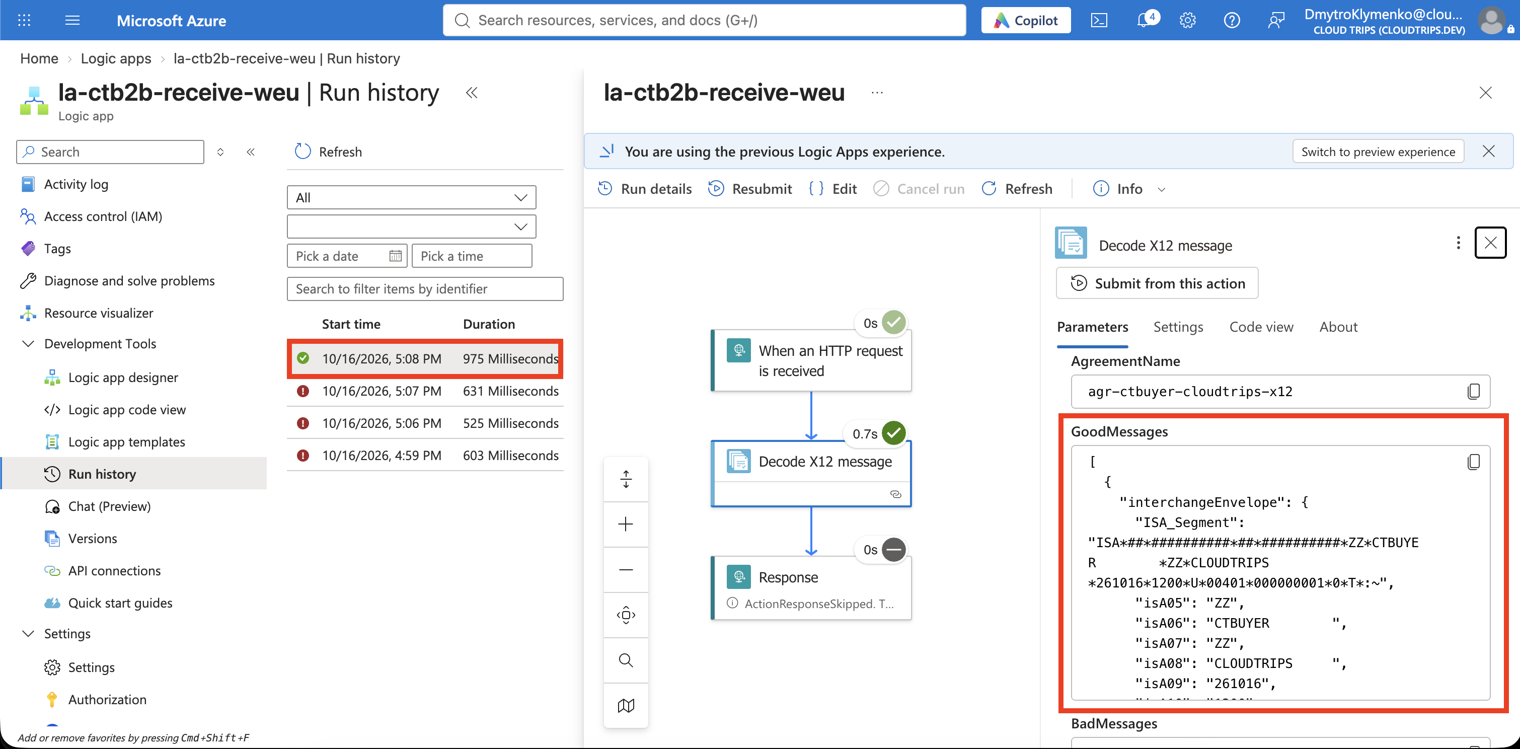Zoom out on the designer canvas
Viewport: 1520px width, 749px height.
(x=626, y=570)
